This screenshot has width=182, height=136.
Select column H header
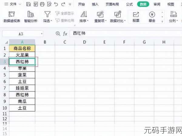coord(164,42)
